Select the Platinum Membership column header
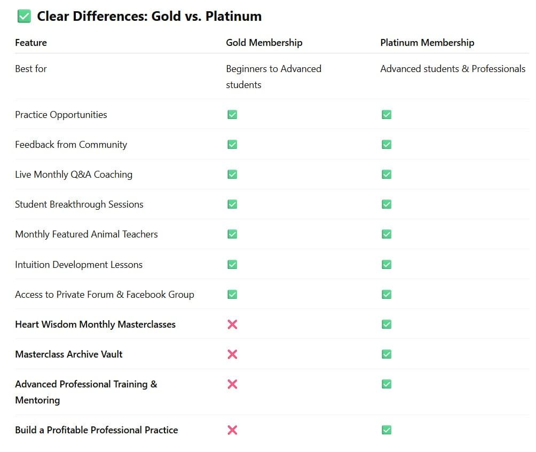536x452 pixels. [427, 43]
